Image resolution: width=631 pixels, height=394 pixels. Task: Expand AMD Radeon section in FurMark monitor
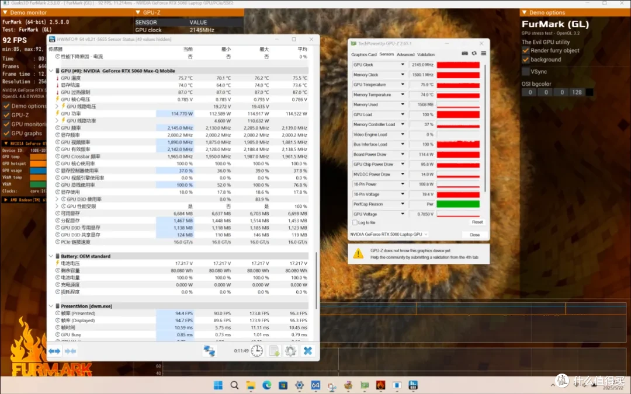tap(6, 200)
